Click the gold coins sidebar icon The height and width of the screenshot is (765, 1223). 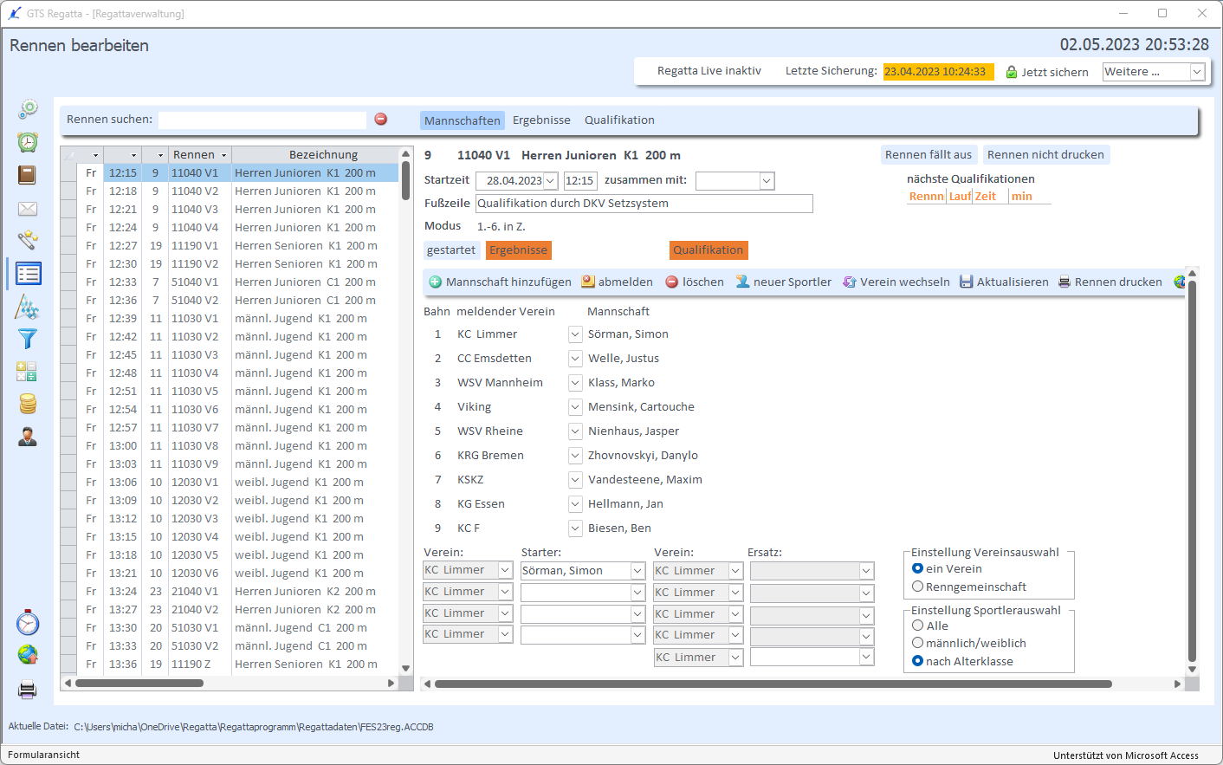point(28,404)
